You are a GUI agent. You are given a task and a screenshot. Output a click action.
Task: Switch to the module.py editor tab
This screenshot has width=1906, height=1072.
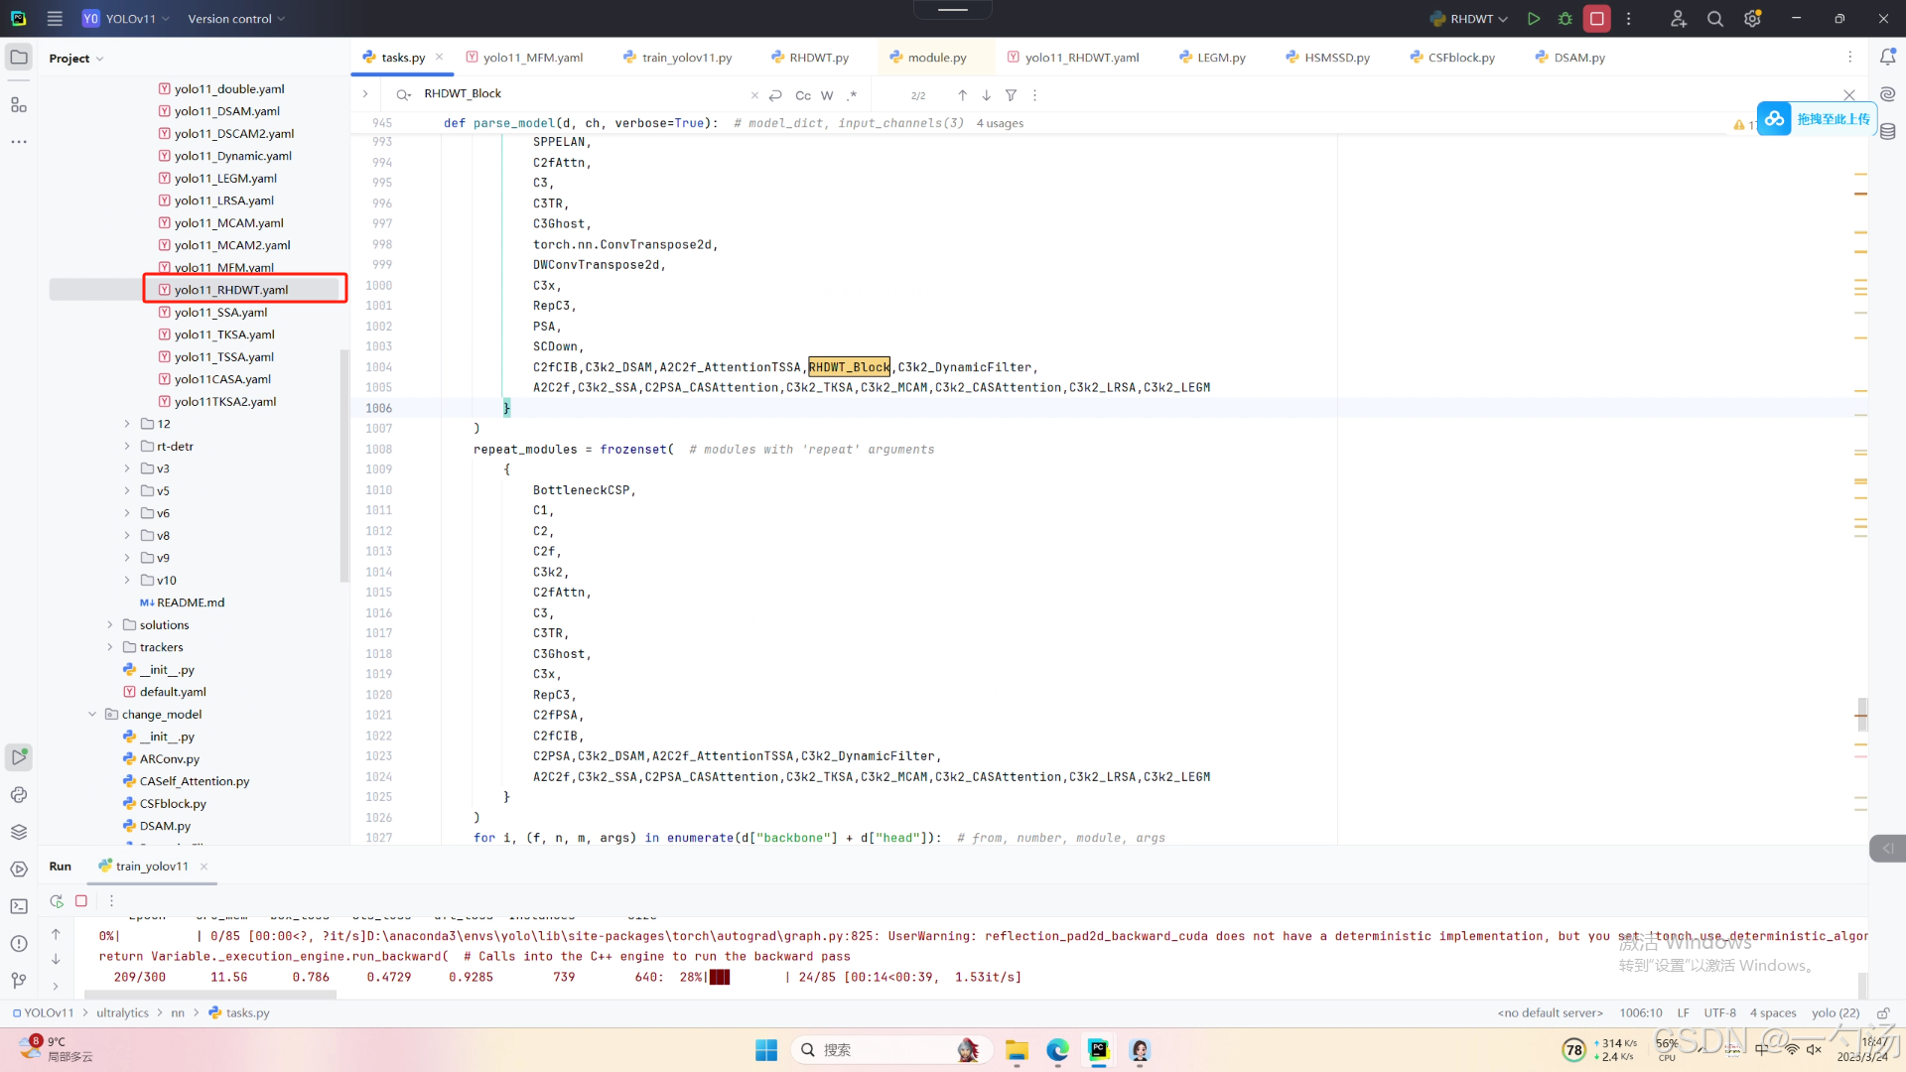pyautogui.click(x=936, y=58)
